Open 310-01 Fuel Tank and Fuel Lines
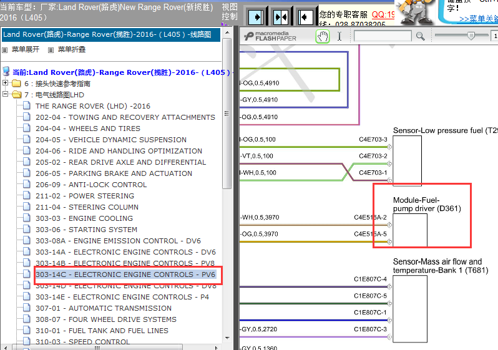The image size is (498, 350). pyautogui.click(x=102, y=331)
